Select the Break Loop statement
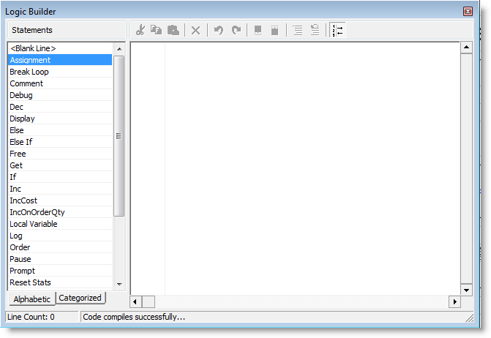This screenshot has width=491, height=338. click(60, 72)
